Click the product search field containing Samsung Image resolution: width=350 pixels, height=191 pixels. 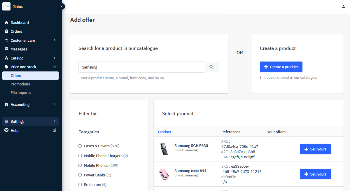pyautogui.click(x=142, y=67)
